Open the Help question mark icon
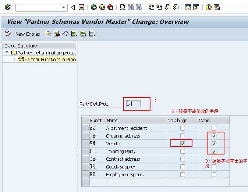The height and width of the screenshot is (192, 248). (x=209, y=7)
